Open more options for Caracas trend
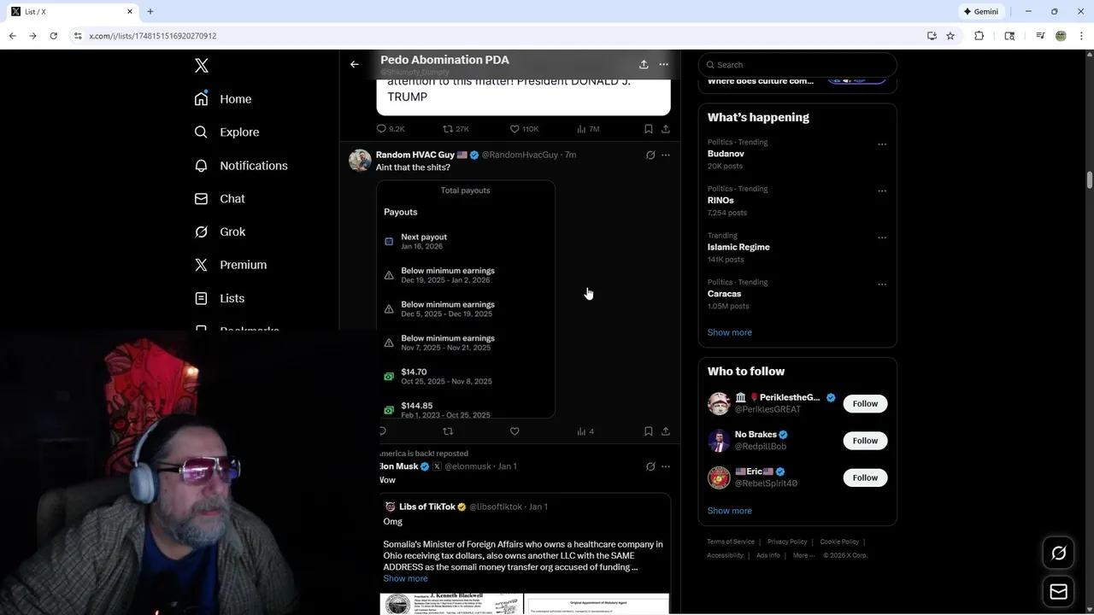This screenshot has height=615, width=1094. click(x=882, y=284)
